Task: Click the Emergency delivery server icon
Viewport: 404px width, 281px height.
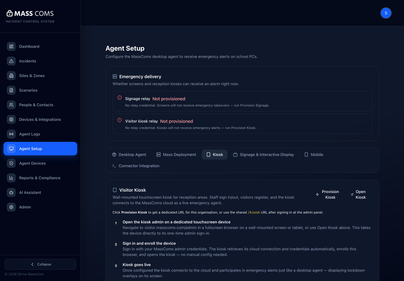Action: (115, 76)
